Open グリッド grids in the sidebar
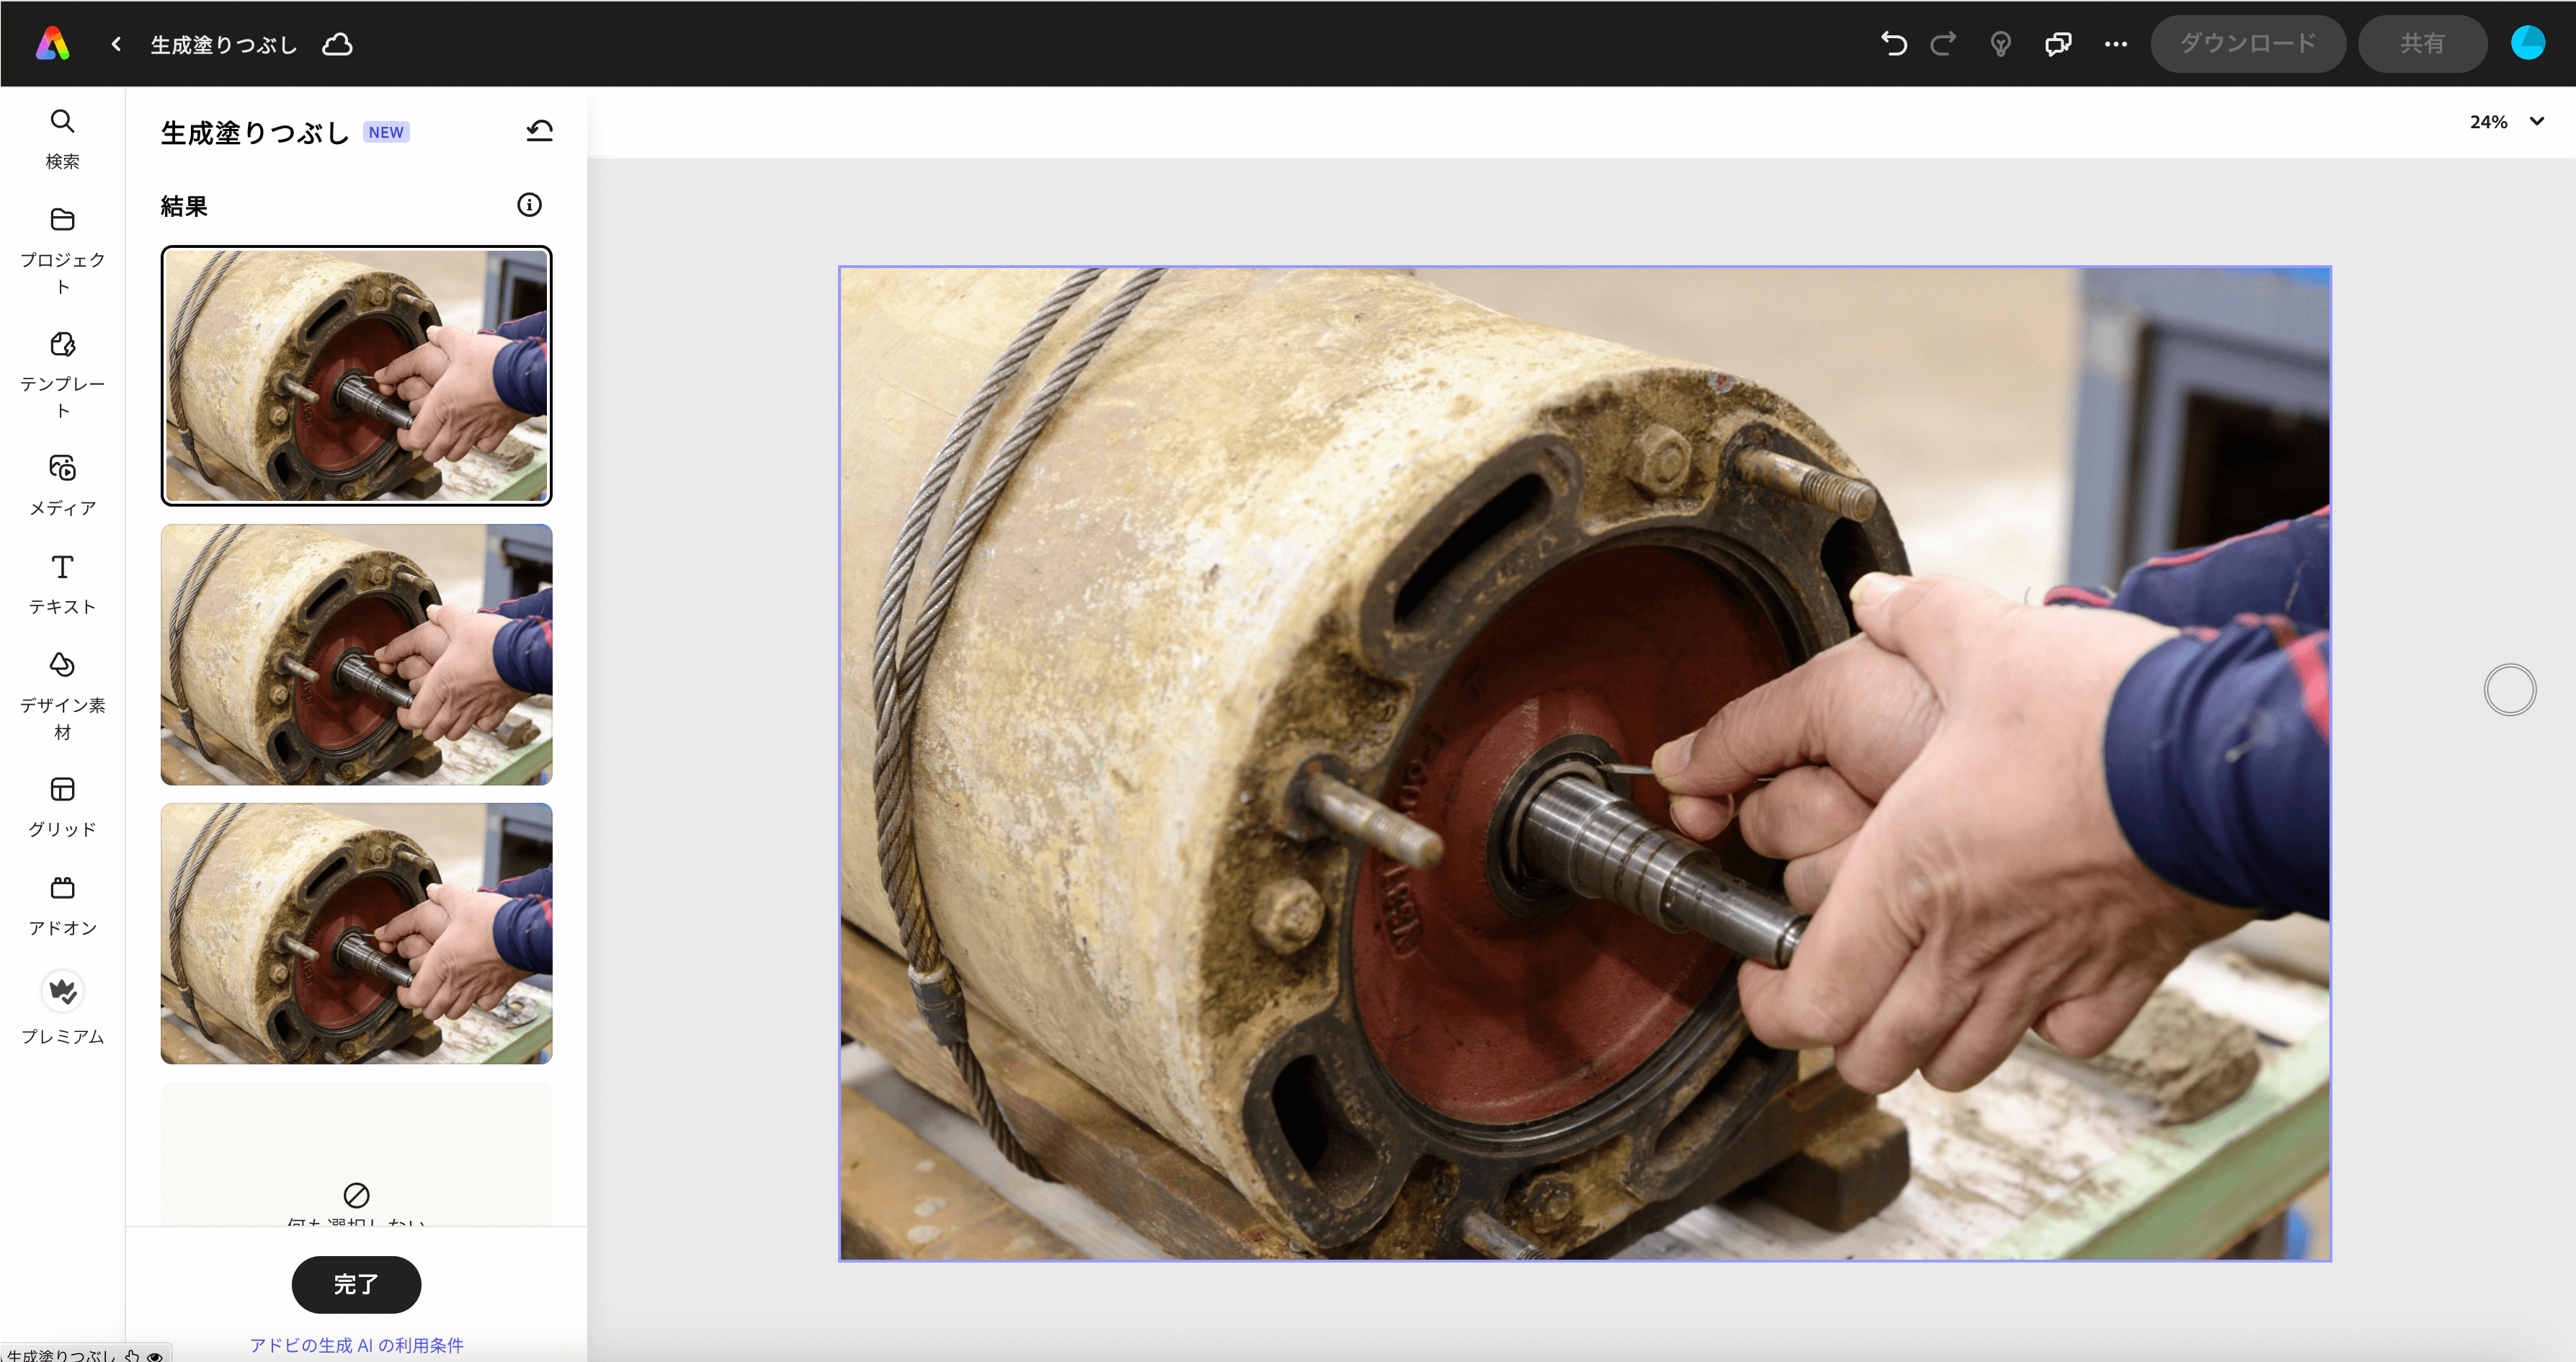Viewport: 2576px width, 1362px height. [x=62, y=807]
